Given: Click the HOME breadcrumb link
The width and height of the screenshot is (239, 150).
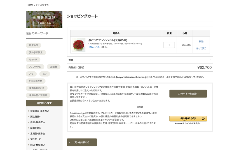Looking at the screenshot, I should (x=30, y=5).
